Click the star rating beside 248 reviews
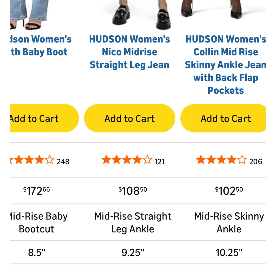This screenshot has height=276, width=276. 32,160
